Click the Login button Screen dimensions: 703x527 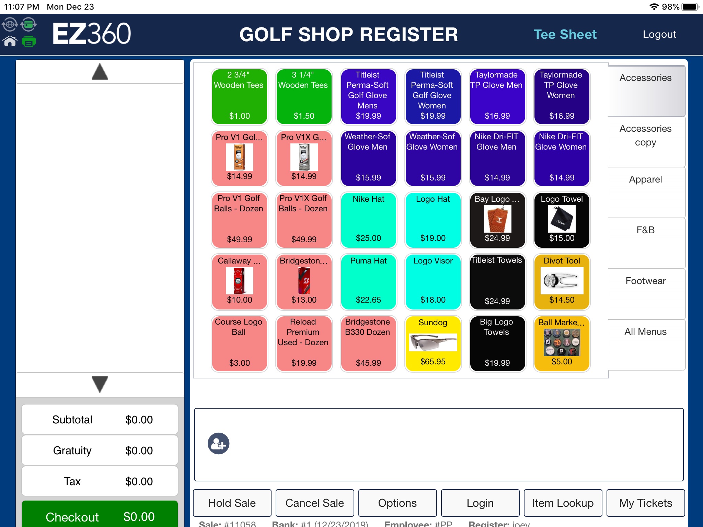(480, 503)
